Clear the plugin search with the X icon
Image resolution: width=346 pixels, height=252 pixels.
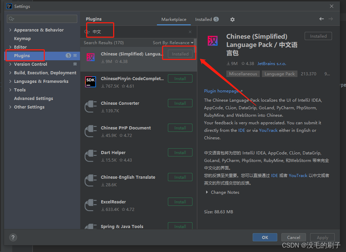click(190, 32)
